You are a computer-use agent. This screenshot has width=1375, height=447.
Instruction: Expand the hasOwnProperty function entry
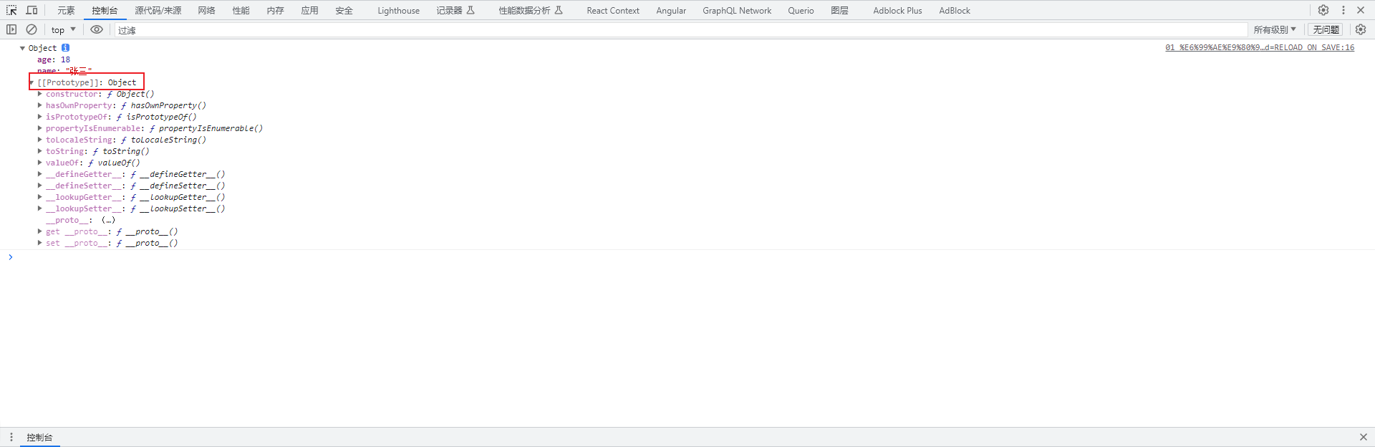[x=40, y=105]
